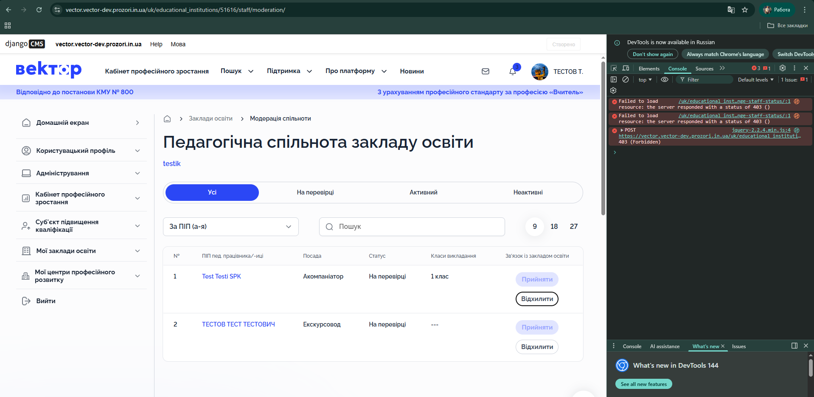Clear the console with the clear icon
Screen dimensions: 814x397
[625, 79]
